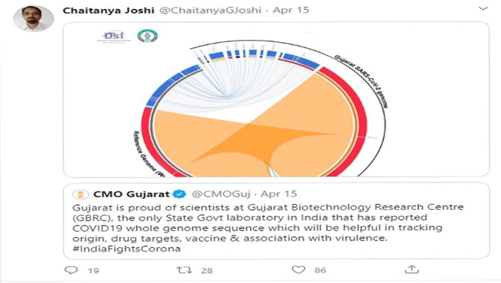501x283 pixels.
Task: Click the CMO Gujarat emblem avatar
Action: (x=81, y=194)
